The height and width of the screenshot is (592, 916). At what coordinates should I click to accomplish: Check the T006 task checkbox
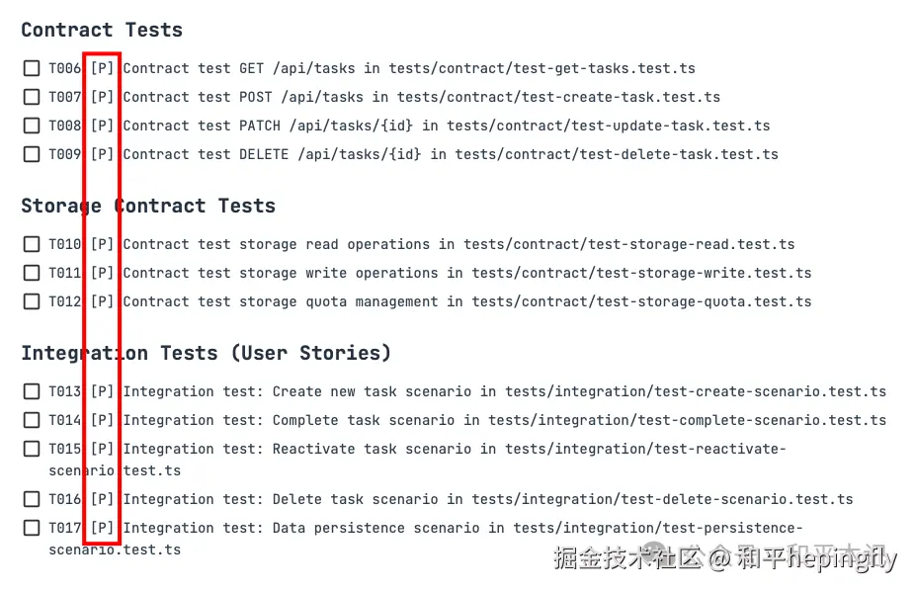[x=32, y=69]
